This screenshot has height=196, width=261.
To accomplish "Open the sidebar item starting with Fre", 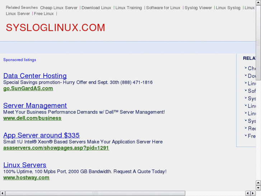I will 252,136.
